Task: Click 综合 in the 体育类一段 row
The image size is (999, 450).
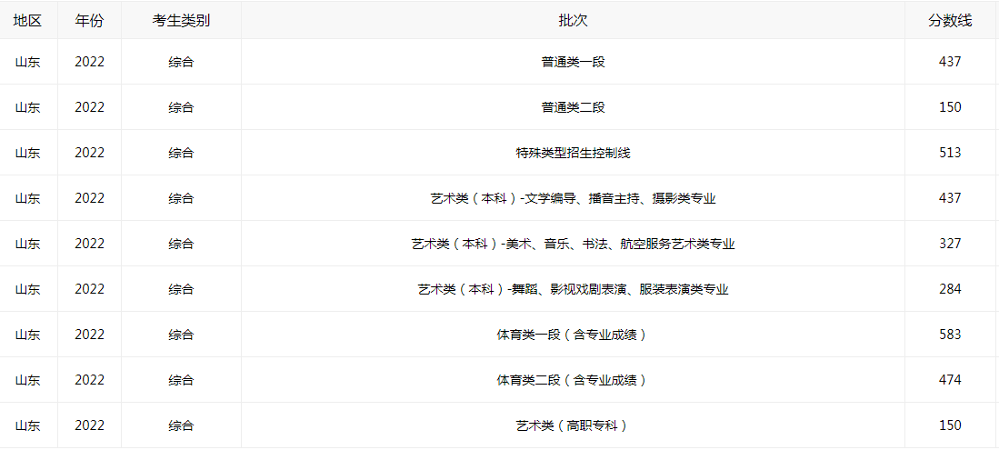Action: click(x=181, y=335)
